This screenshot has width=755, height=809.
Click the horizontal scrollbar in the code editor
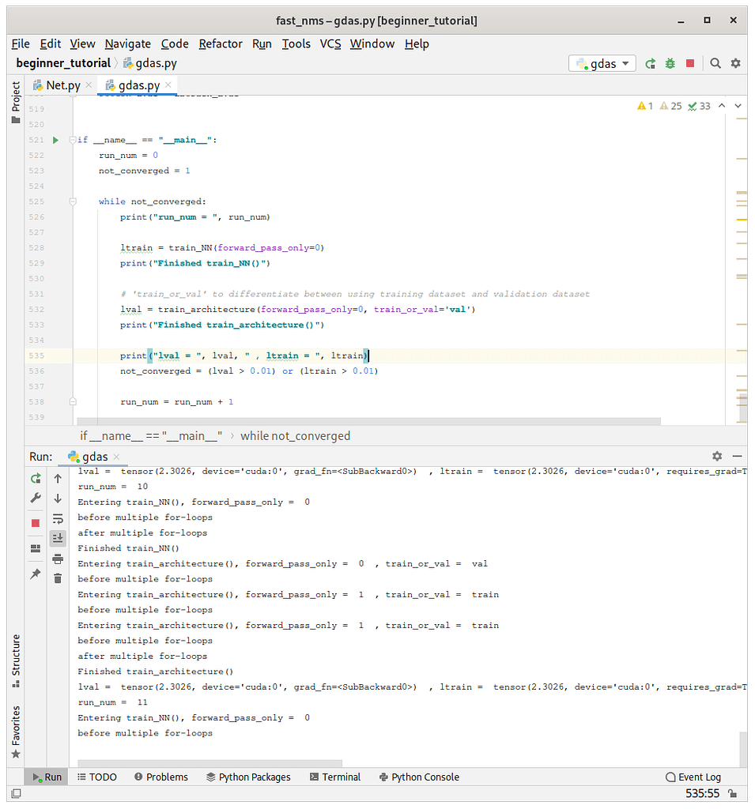(x=368, y=422)
